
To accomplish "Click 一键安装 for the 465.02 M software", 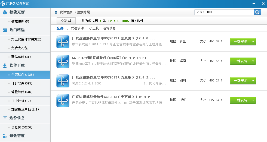I will (x=240, y=42).
